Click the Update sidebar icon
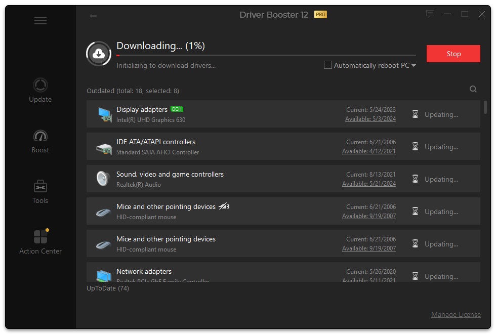 pyautogui.click(x=40, y=85)
